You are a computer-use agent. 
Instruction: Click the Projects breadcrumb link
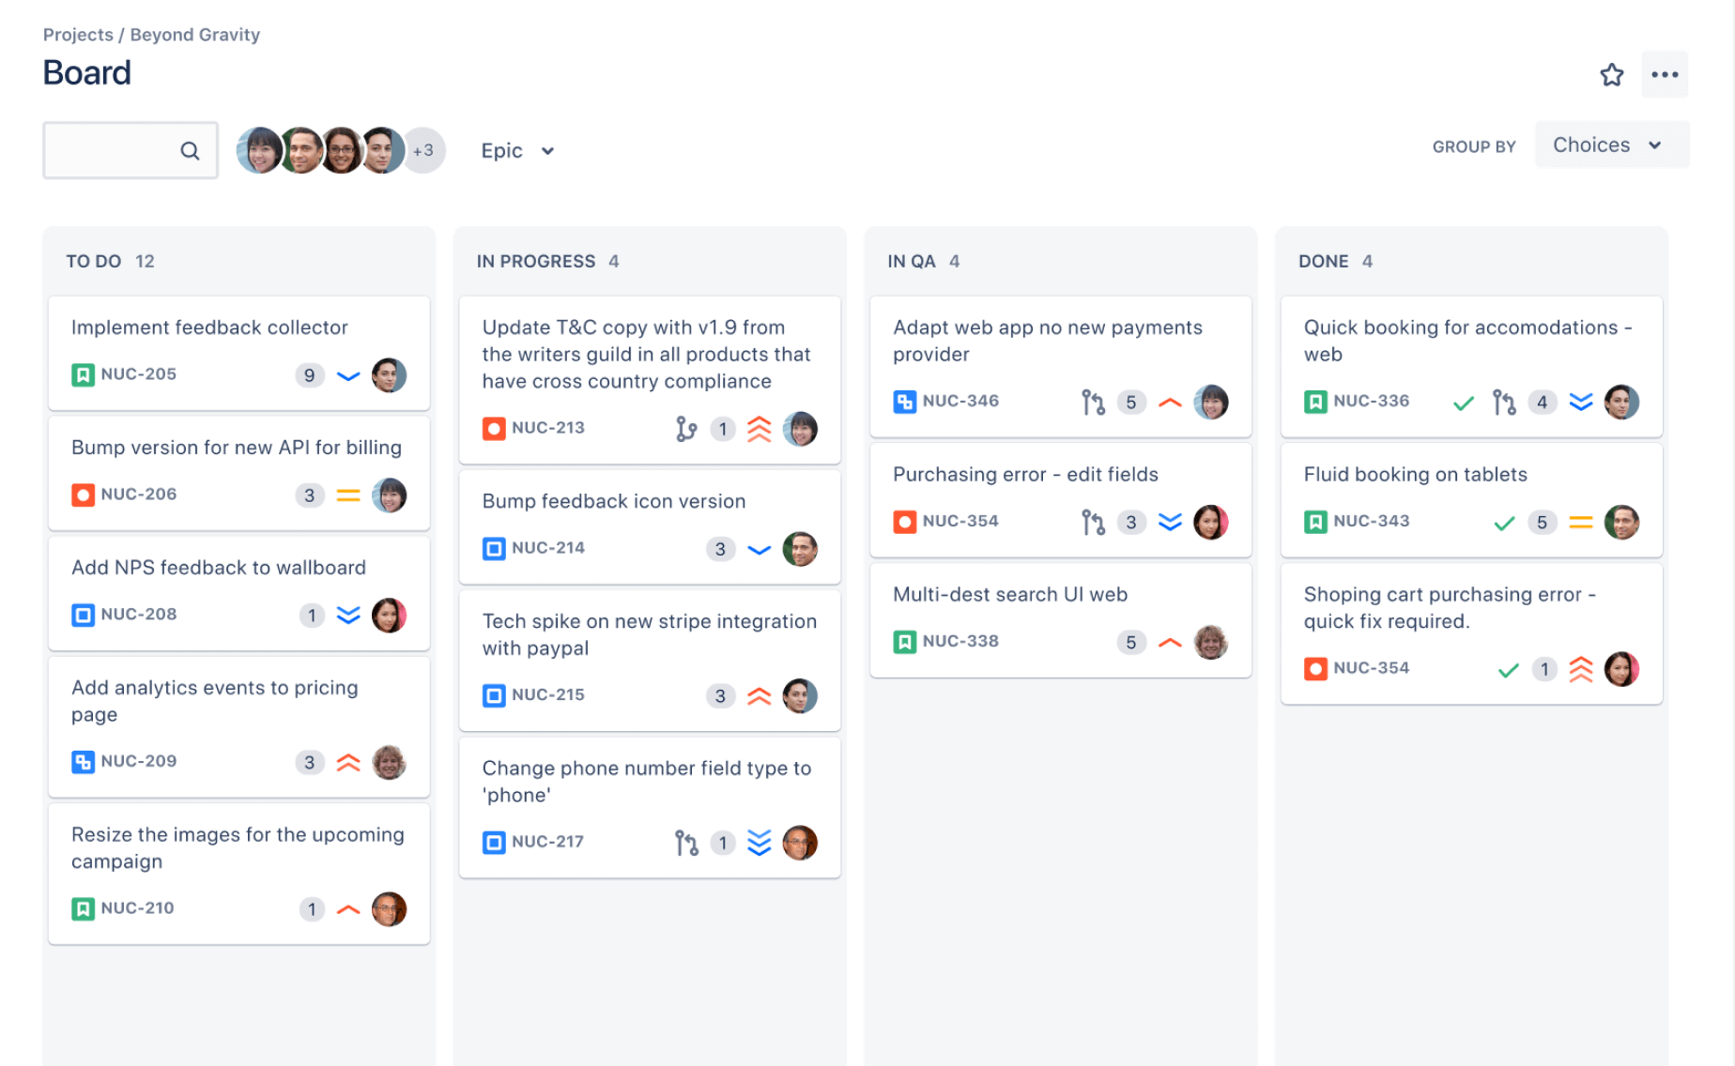(78, 34)
